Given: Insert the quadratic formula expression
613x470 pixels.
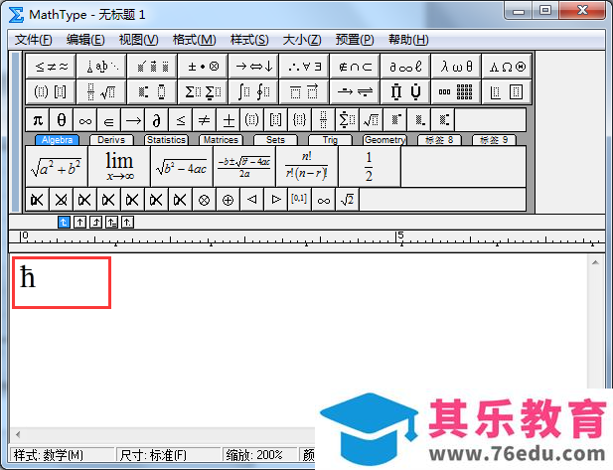Looking at the screenshot, I should point(244,167).
